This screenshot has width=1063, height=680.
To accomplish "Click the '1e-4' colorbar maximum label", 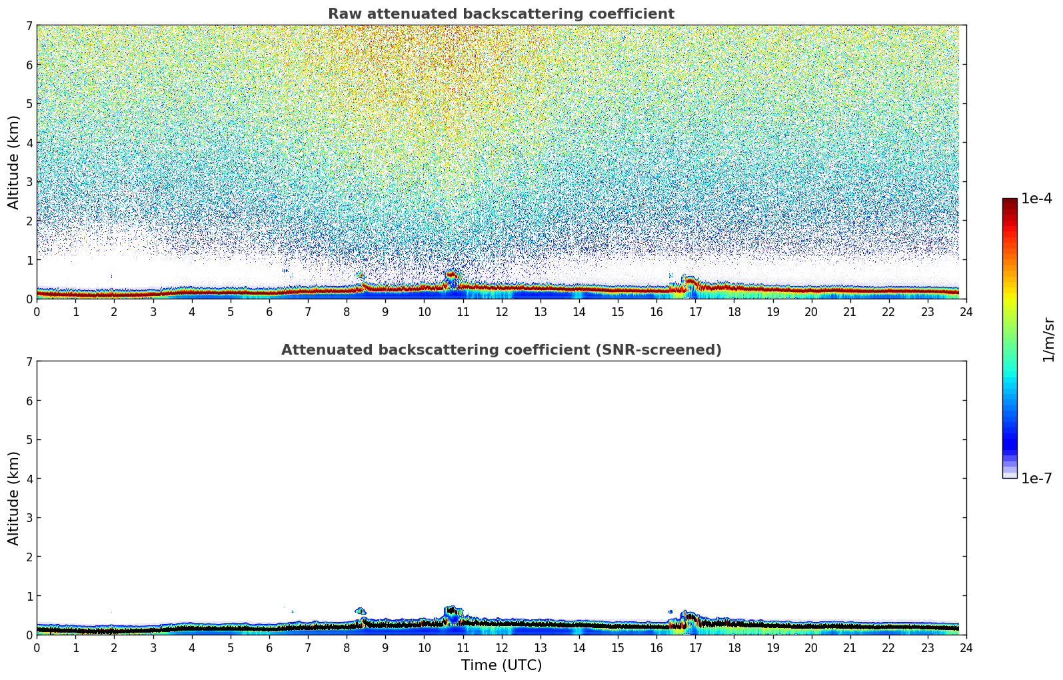I will 1036,199.
